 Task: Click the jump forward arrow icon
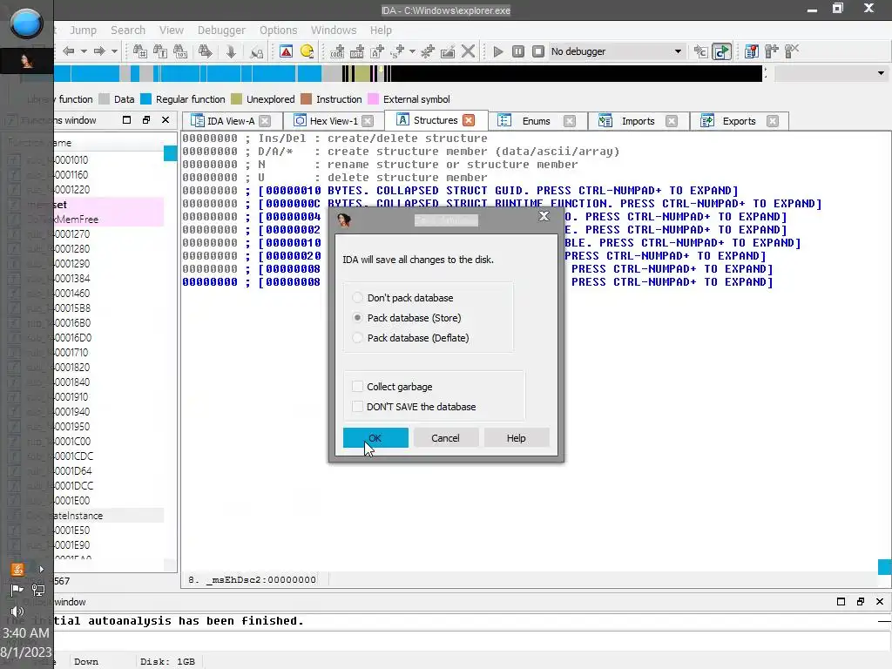pos(99,51)
